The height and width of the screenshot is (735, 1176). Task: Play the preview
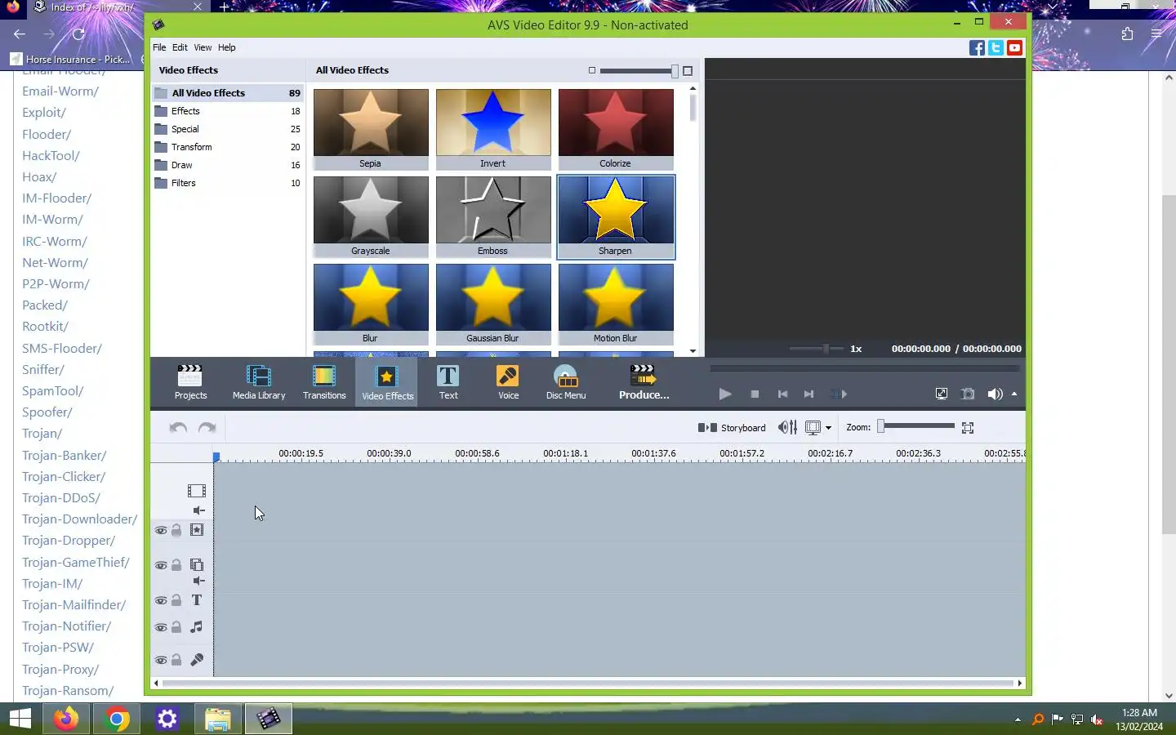pyautogui.click(x=725, y=394)
